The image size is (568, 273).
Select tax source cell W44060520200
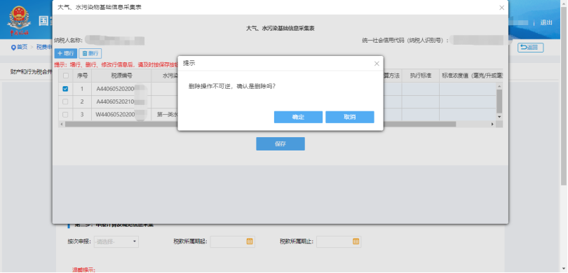[x=121, y=115]
